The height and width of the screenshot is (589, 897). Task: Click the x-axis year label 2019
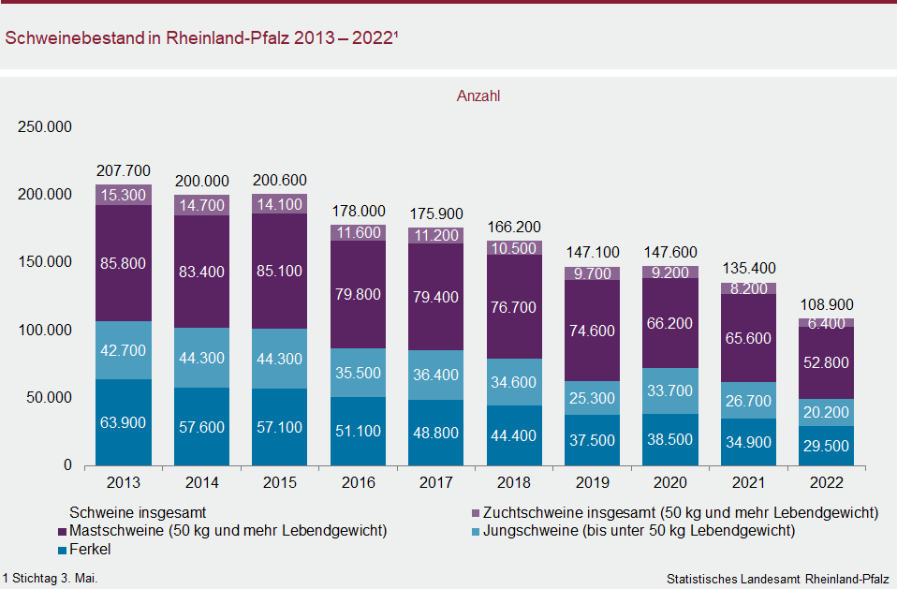coord(593,482)
